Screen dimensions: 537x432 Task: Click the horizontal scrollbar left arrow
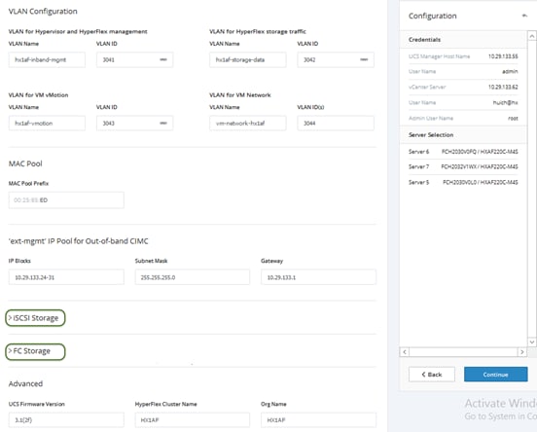[x=405, y=352]
